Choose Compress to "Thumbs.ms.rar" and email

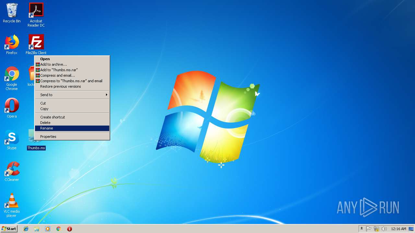[72, 81]
